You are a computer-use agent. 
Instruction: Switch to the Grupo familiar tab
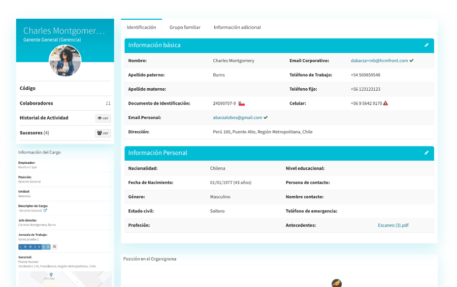click(185, 27)
